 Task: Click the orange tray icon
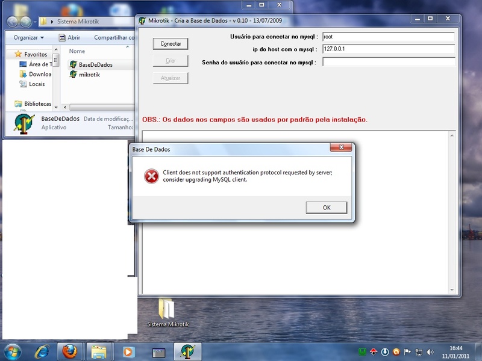(x=396, y=352)
